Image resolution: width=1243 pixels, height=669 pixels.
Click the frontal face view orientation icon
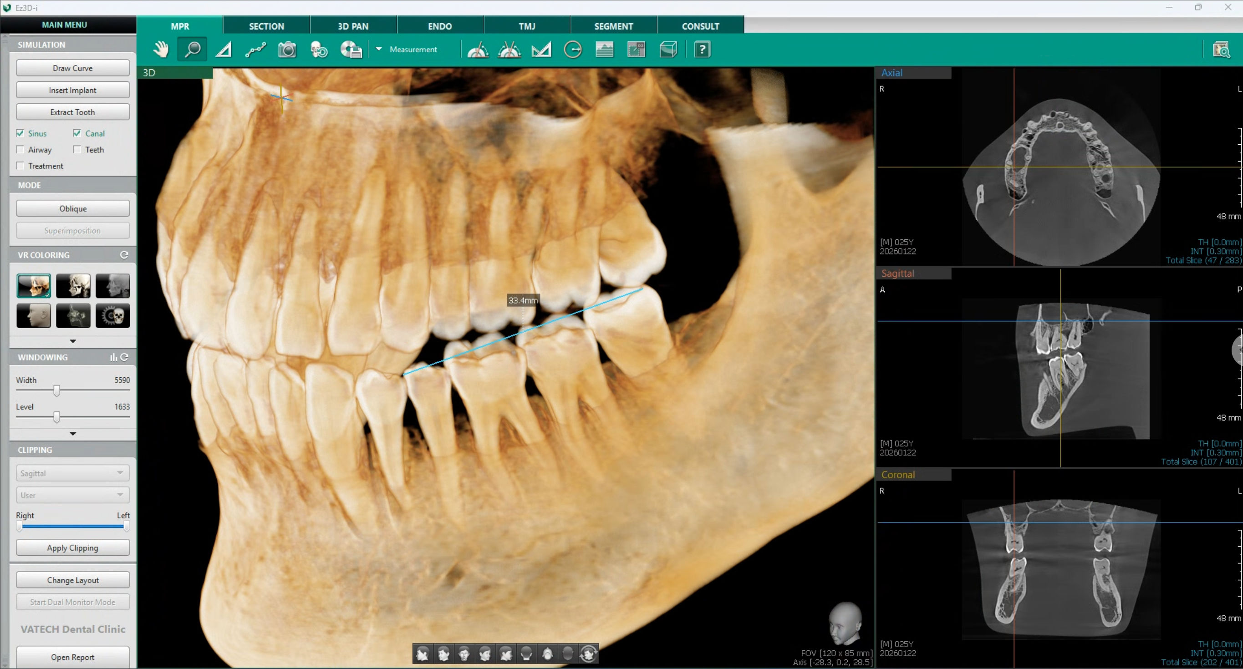464,654
